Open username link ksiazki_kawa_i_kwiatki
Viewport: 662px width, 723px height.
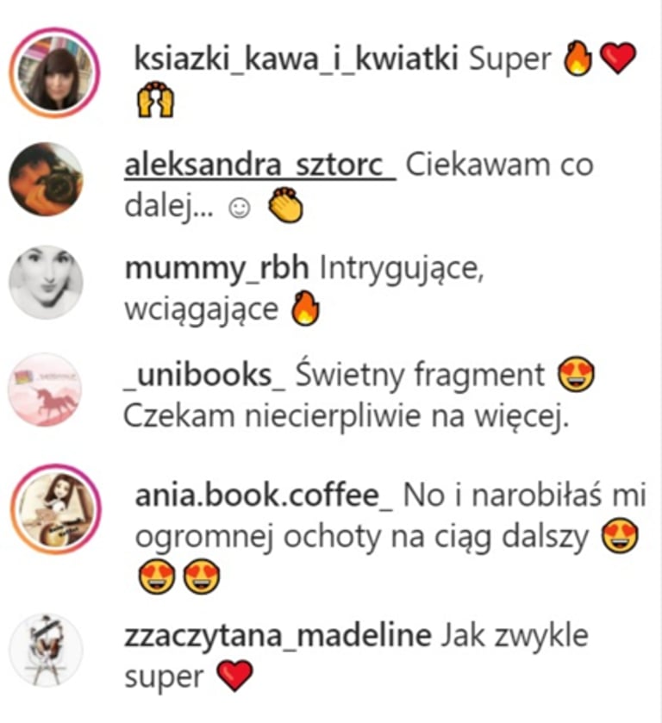tap(296, 59)
